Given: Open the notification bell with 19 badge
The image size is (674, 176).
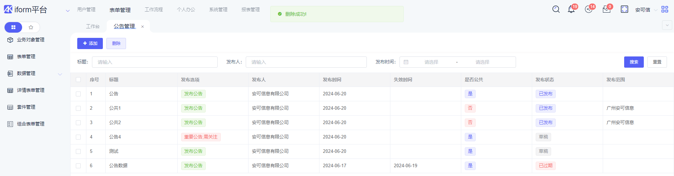Looking at the screenshot, I should click(x=571, y=9).
